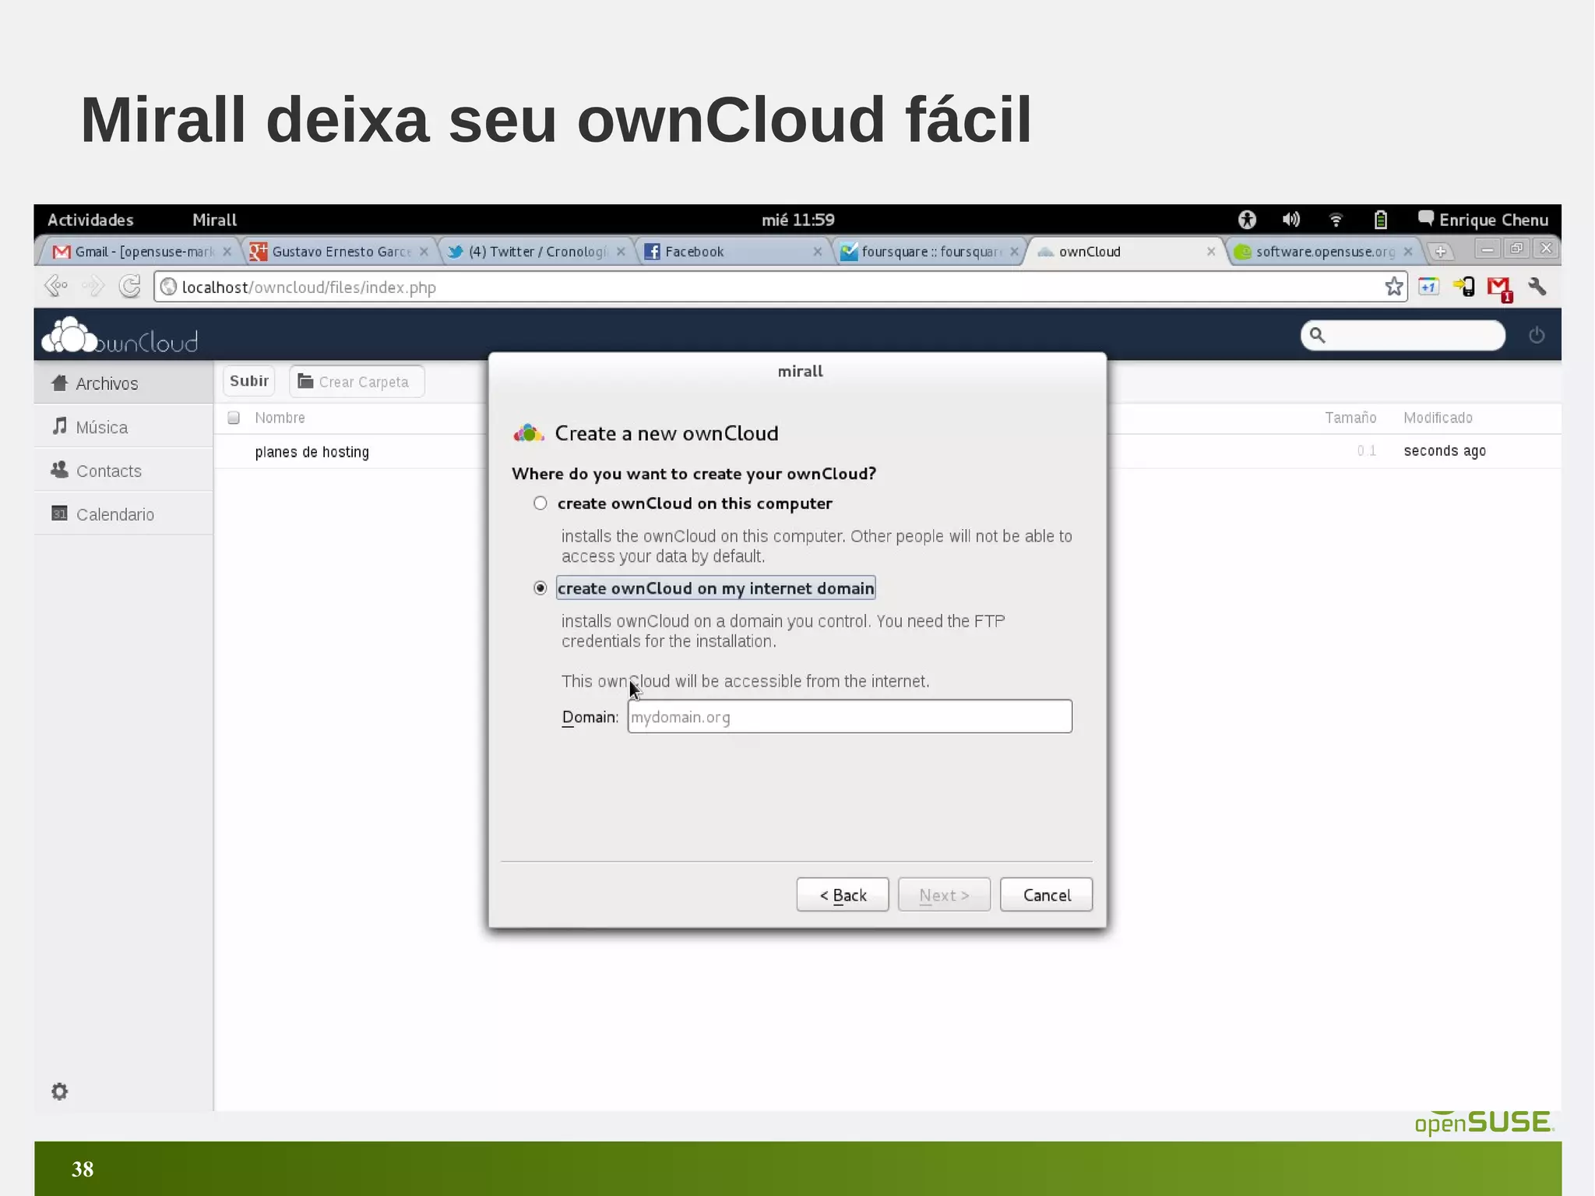This screenshot has width=1595, height=1196.
Task: Open the battery indicator
Action: tap(1380, 220)
